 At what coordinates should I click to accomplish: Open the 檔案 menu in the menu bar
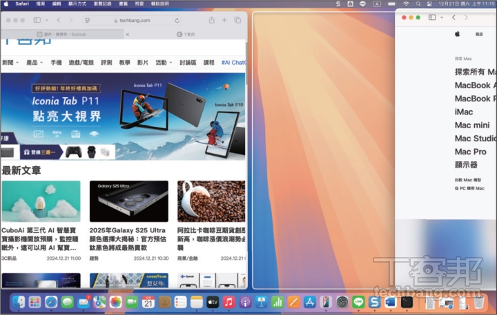tap(41, 4)
